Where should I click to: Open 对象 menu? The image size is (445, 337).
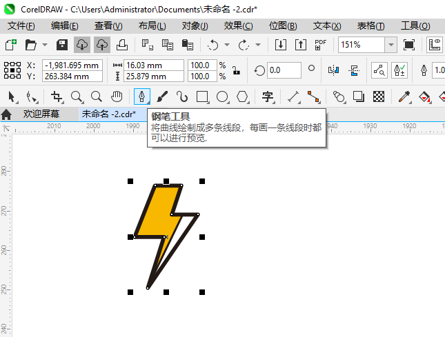tap(195, 26)
